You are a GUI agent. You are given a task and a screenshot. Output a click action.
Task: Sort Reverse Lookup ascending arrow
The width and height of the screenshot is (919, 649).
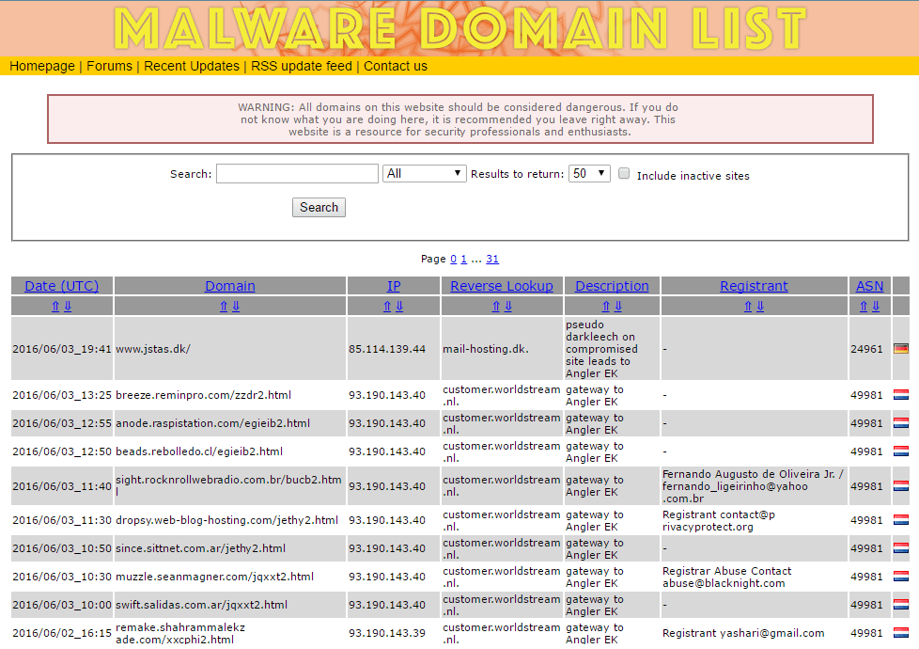tap(496, 307)
